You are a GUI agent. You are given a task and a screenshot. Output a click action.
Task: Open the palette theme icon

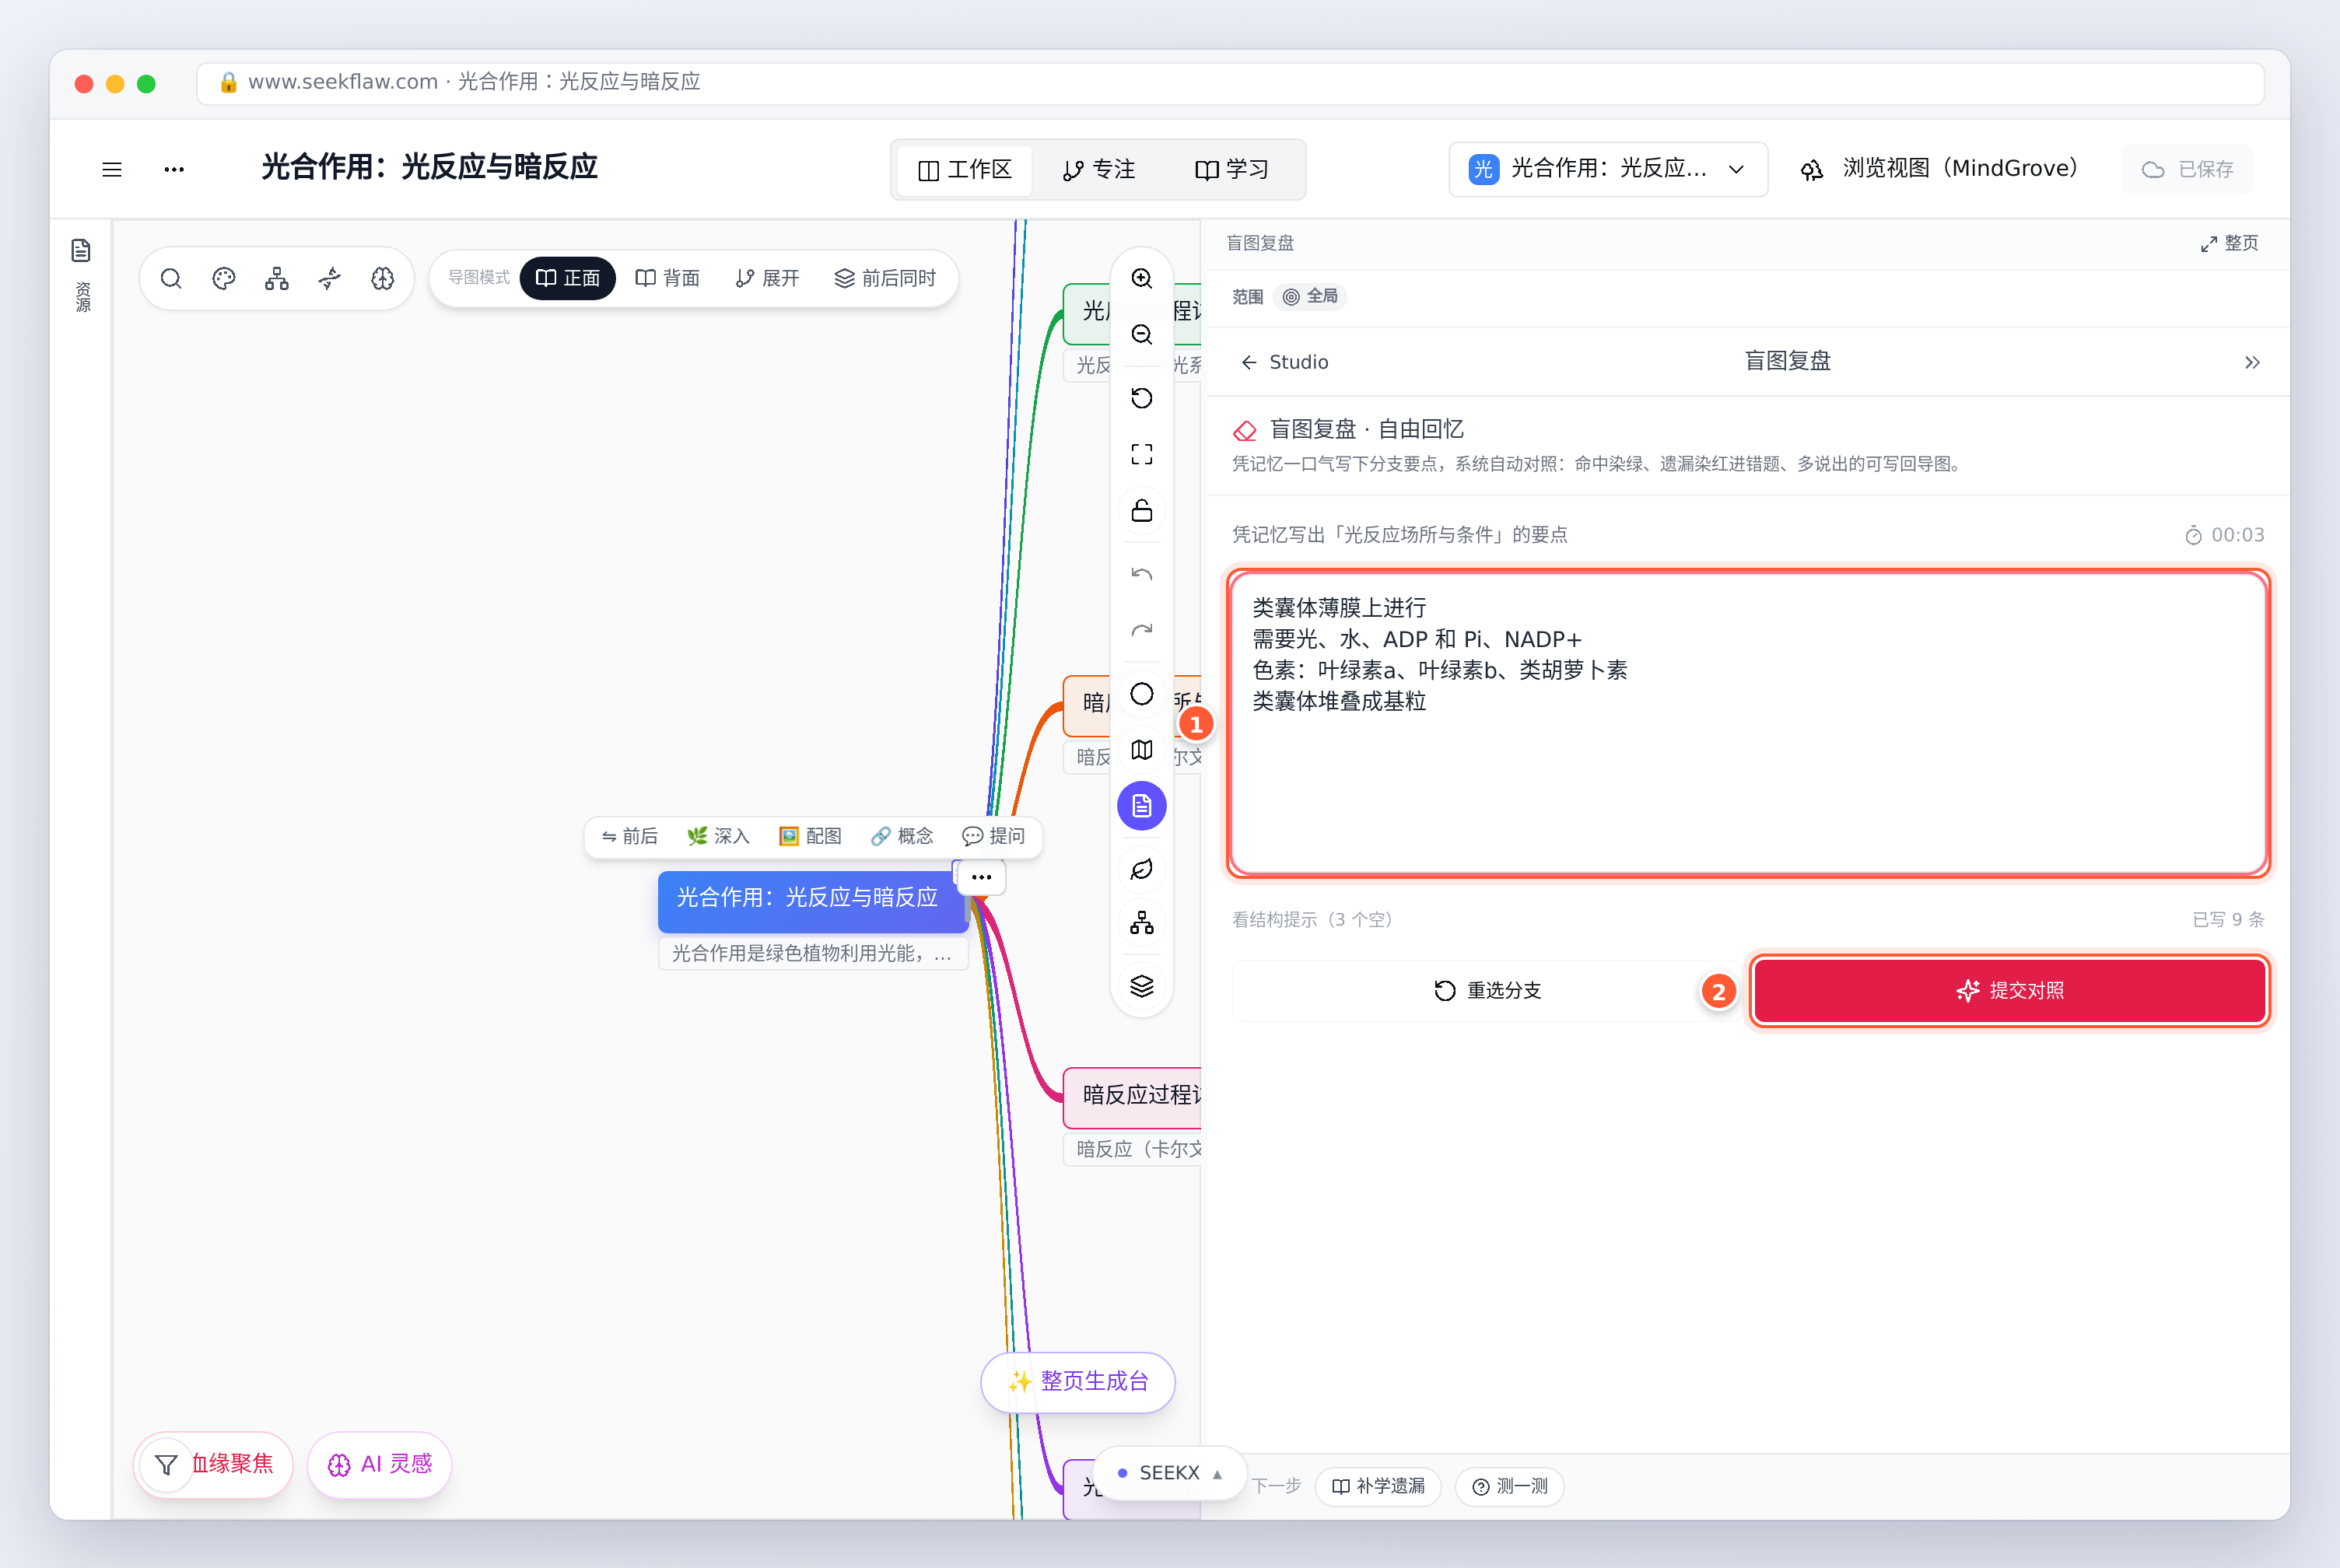tap(224, 279)
